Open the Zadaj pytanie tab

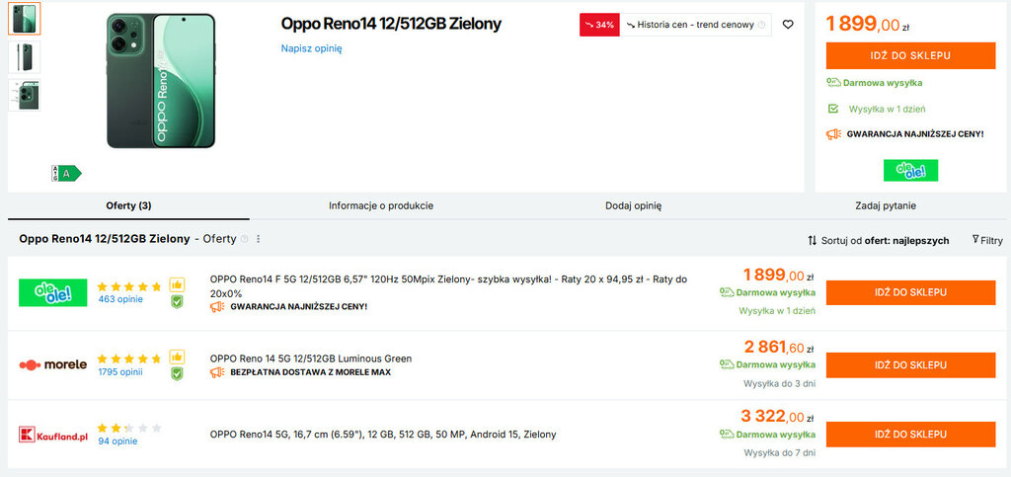coord(886,205)
